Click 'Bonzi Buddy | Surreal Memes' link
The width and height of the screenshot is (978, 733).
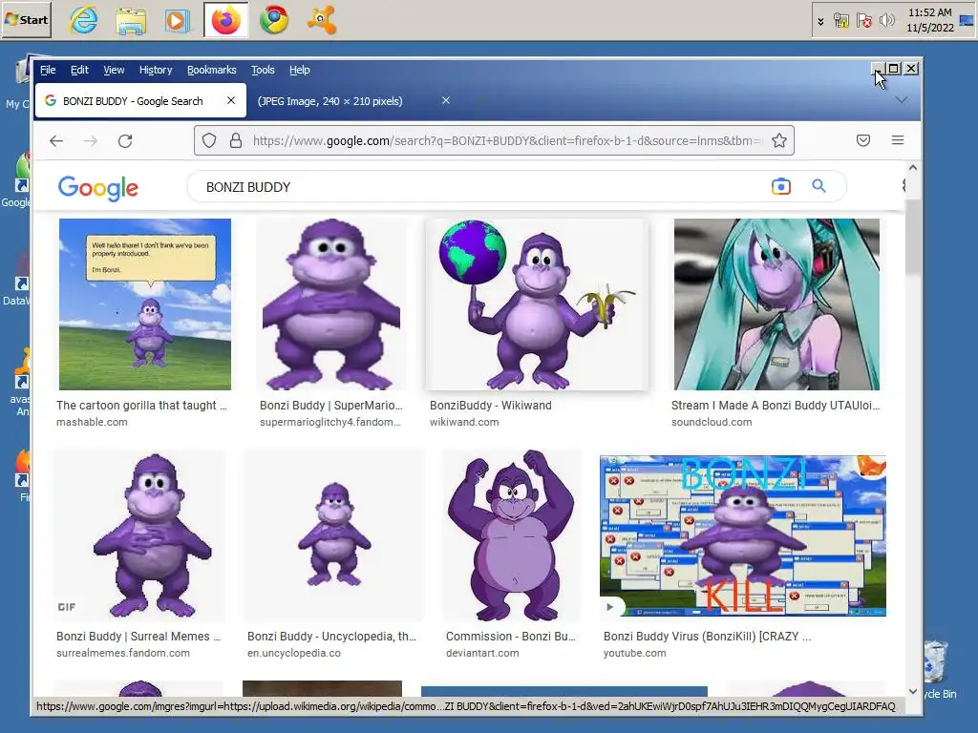pos(138,637)
